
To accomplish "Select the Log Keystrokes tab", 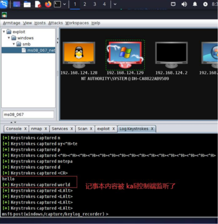I will coord(134,129).
